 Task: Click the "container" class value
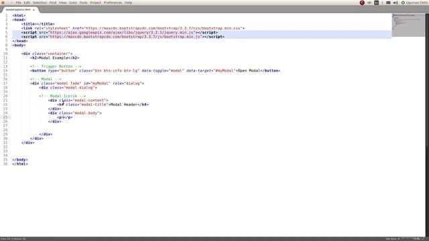[x=58, y=54]
